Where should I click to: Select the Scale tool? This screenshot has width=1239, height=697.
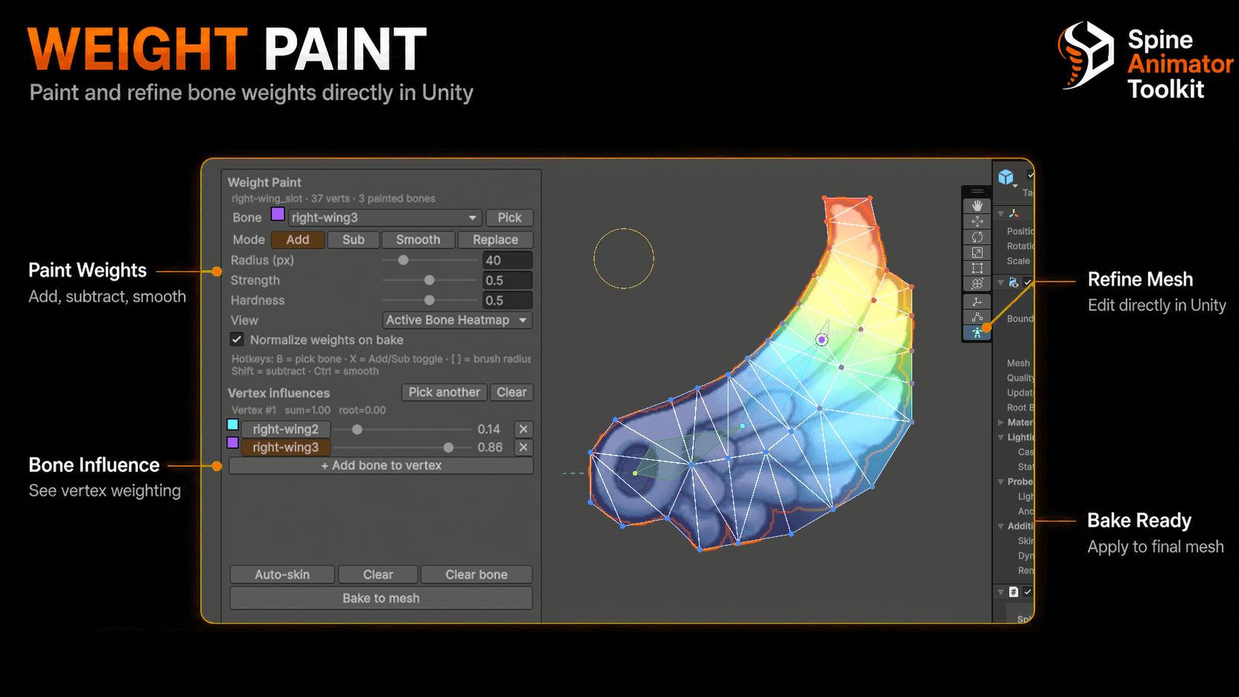click(x=977, y=253)
